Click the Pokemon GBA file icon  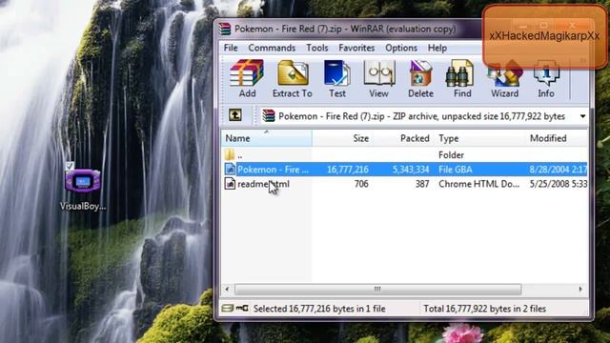pos(230,170)
